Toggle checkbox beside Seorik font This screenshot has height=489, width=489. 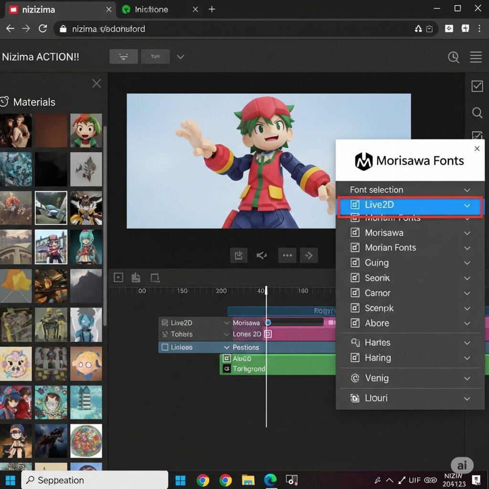tap(355, 277)
